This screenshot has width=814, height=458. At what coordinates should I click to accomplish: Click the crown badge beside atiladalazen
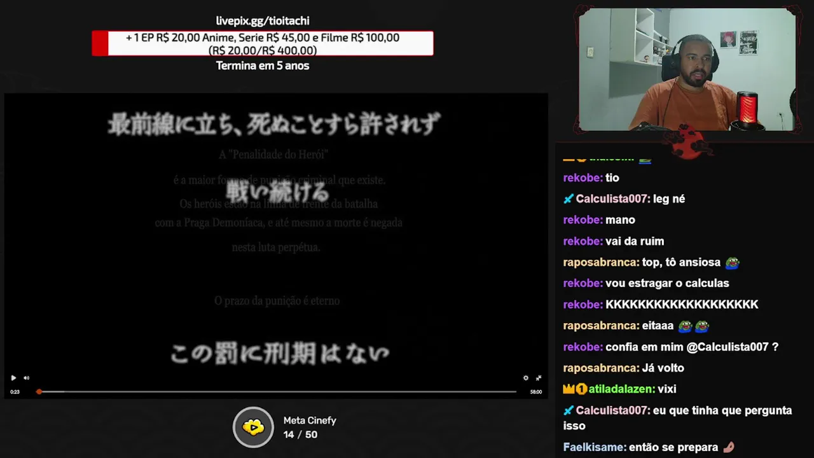(x=569, y=389)
